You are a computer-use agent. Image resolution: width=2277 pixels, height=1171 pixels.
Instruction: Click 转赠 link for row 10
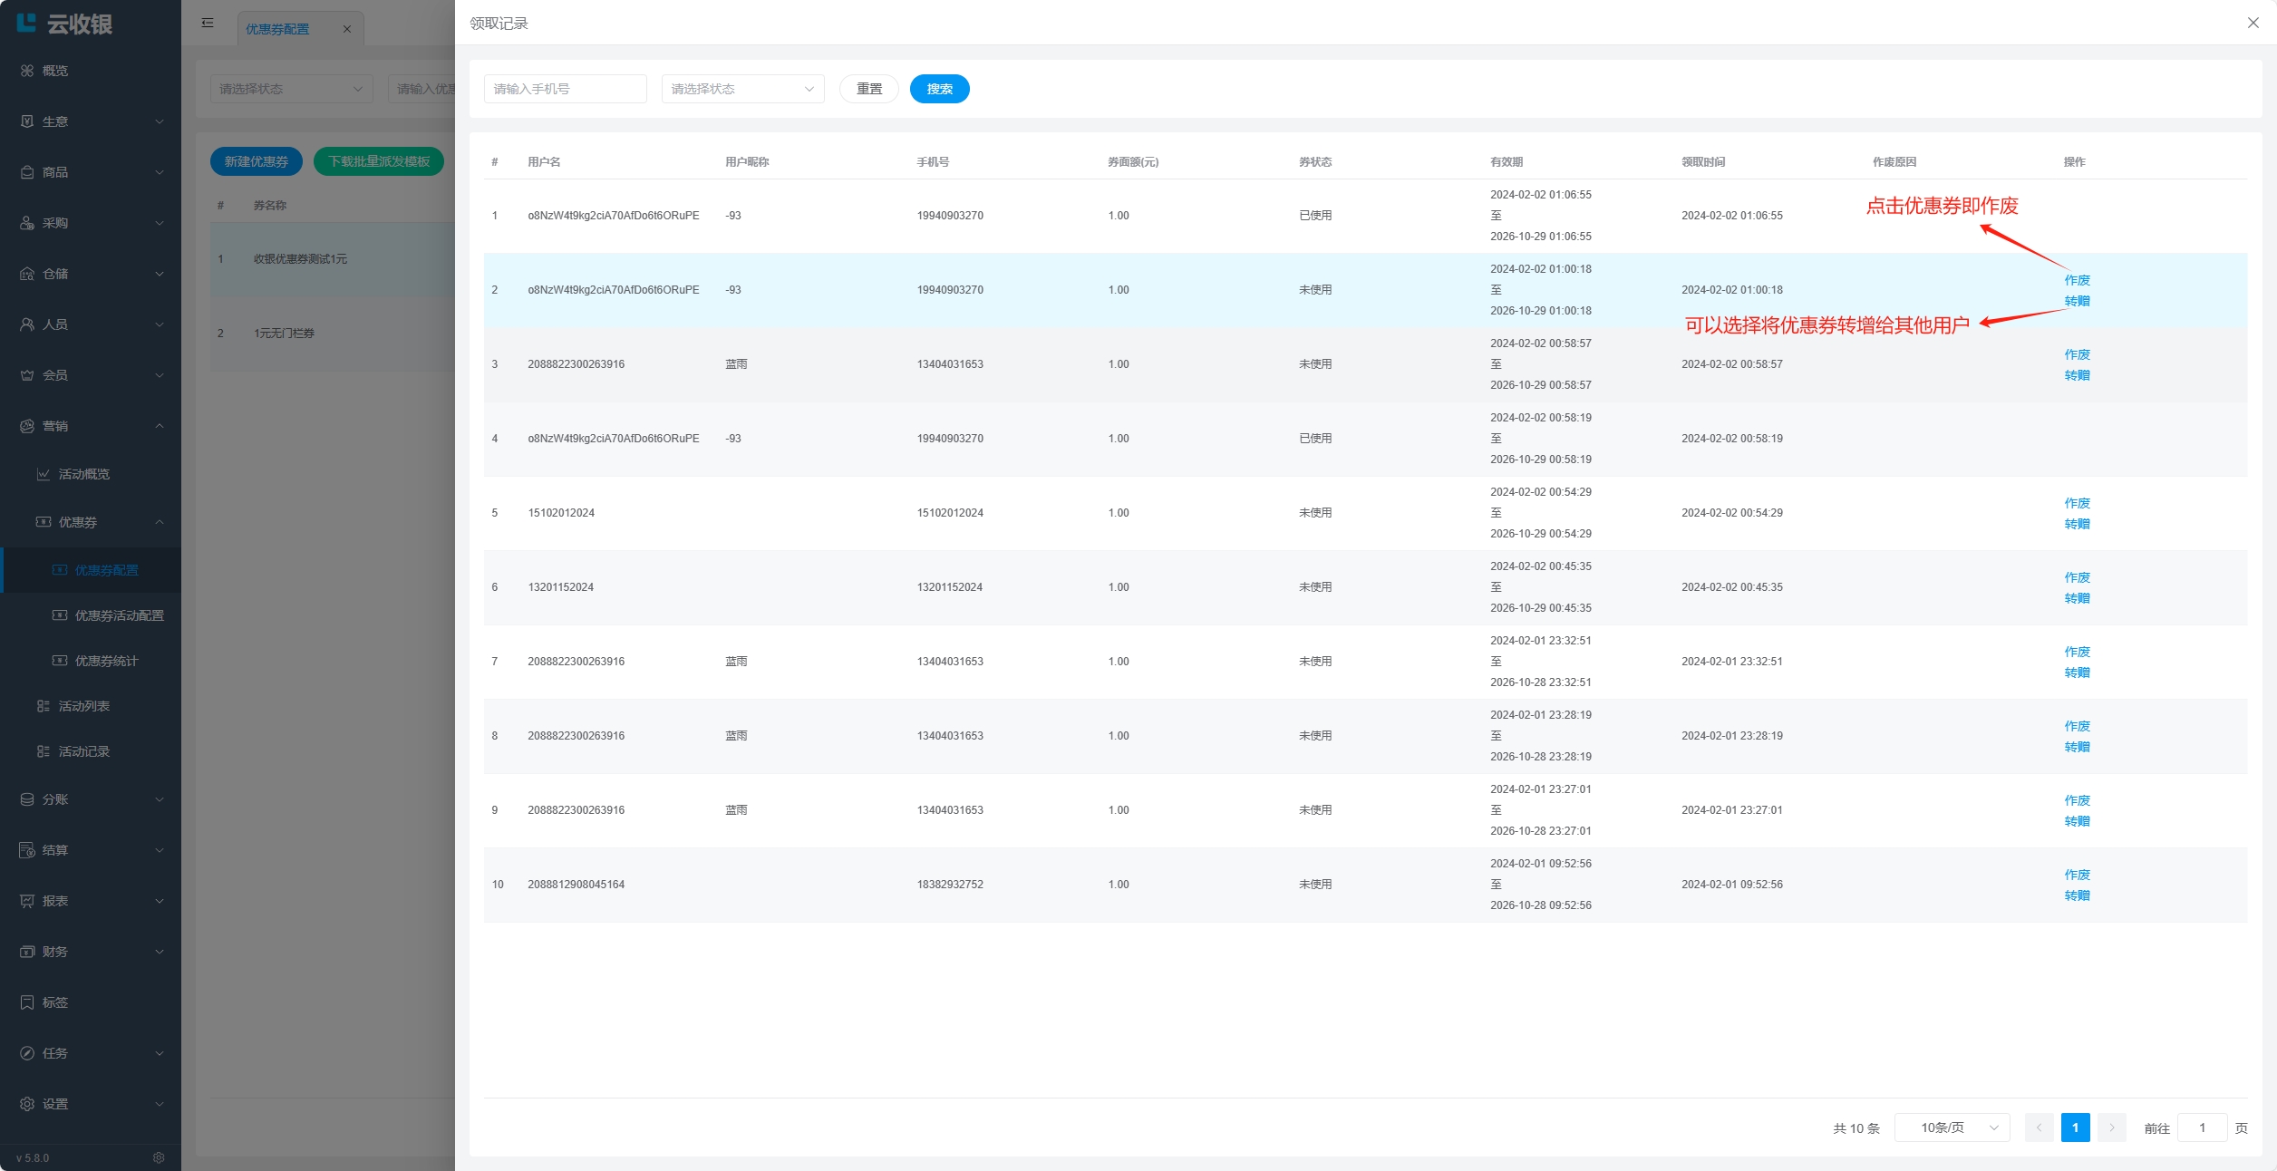pyautogui.click(x=2077, y=895)
